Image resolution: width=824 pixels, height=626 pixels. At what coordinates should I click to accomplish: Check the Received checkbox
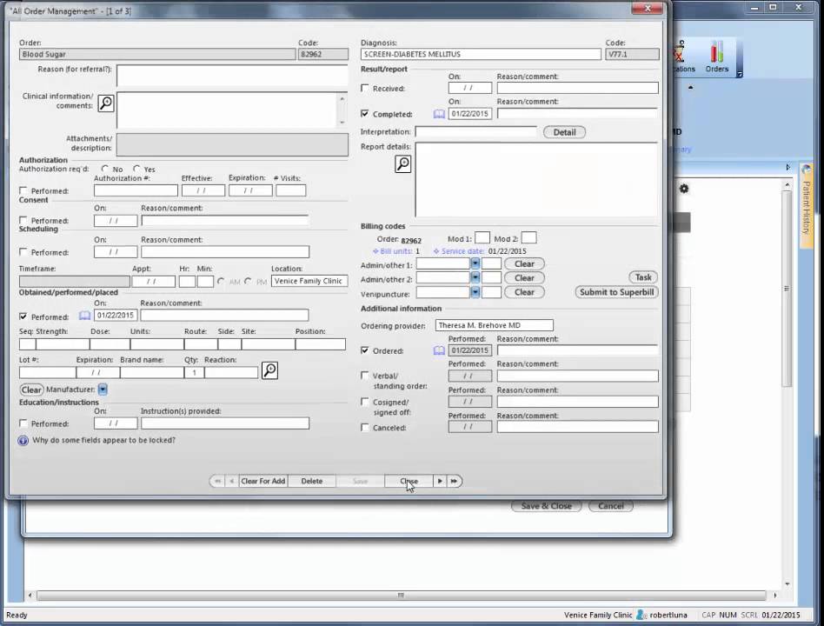(365, 89)
